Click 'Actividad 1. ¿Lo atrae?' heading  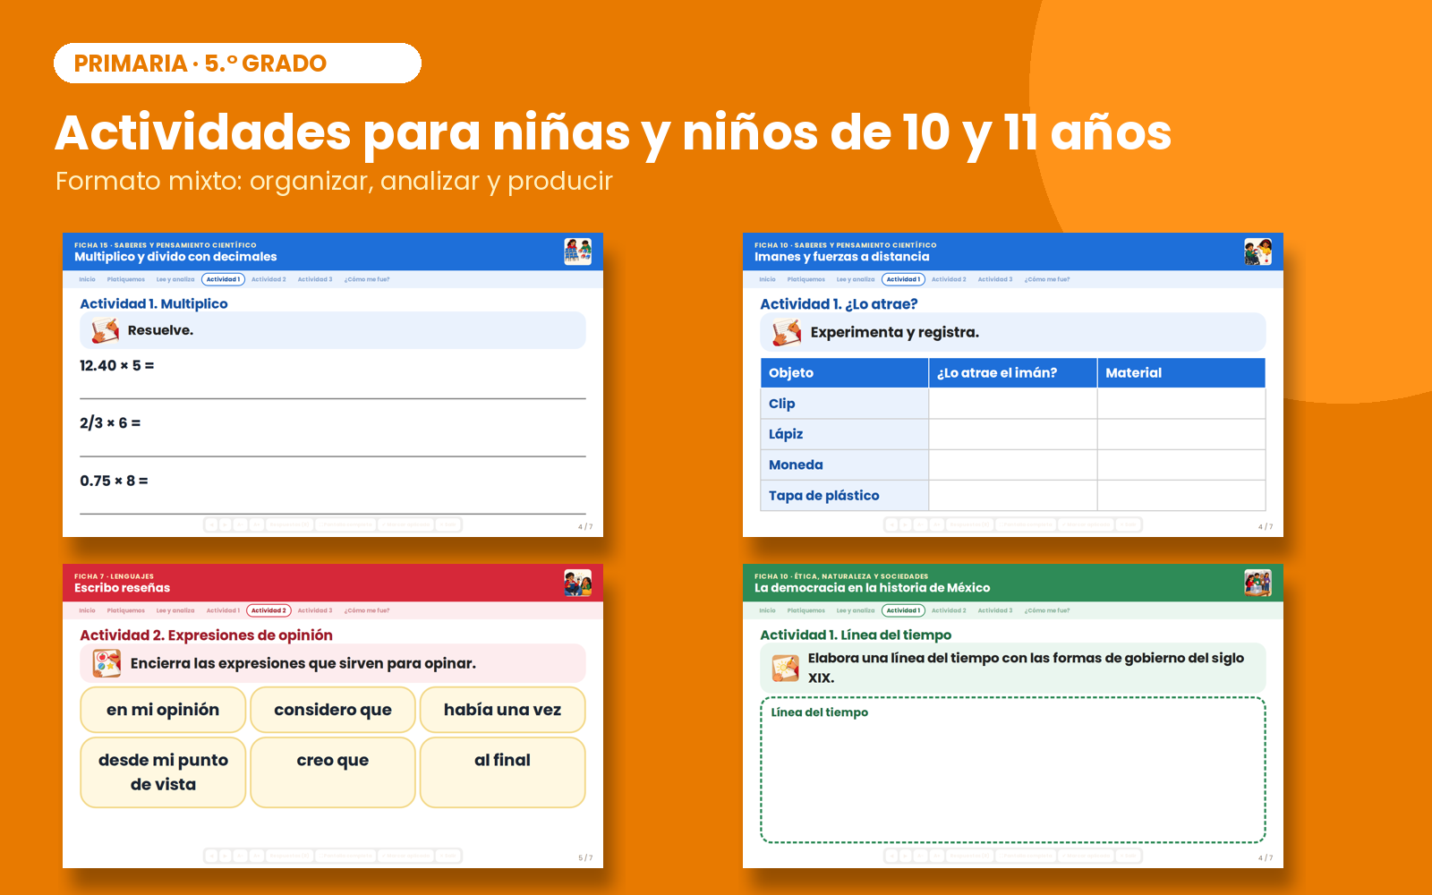coord(839,304)
